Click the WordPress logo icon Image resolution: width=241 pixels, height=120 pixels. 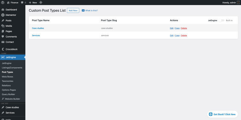pos(3,3)
